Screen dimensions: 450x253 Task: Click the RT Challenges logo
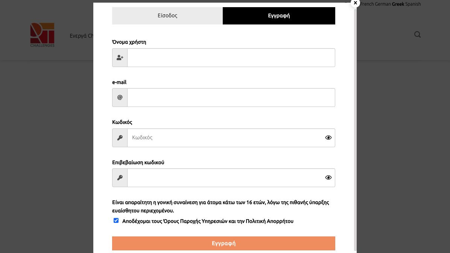42,35
